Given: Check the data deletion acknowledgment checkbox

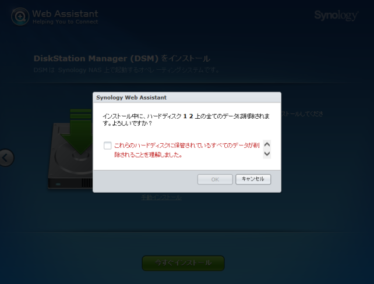Looking at the screenshot, I should click(108, 145).
